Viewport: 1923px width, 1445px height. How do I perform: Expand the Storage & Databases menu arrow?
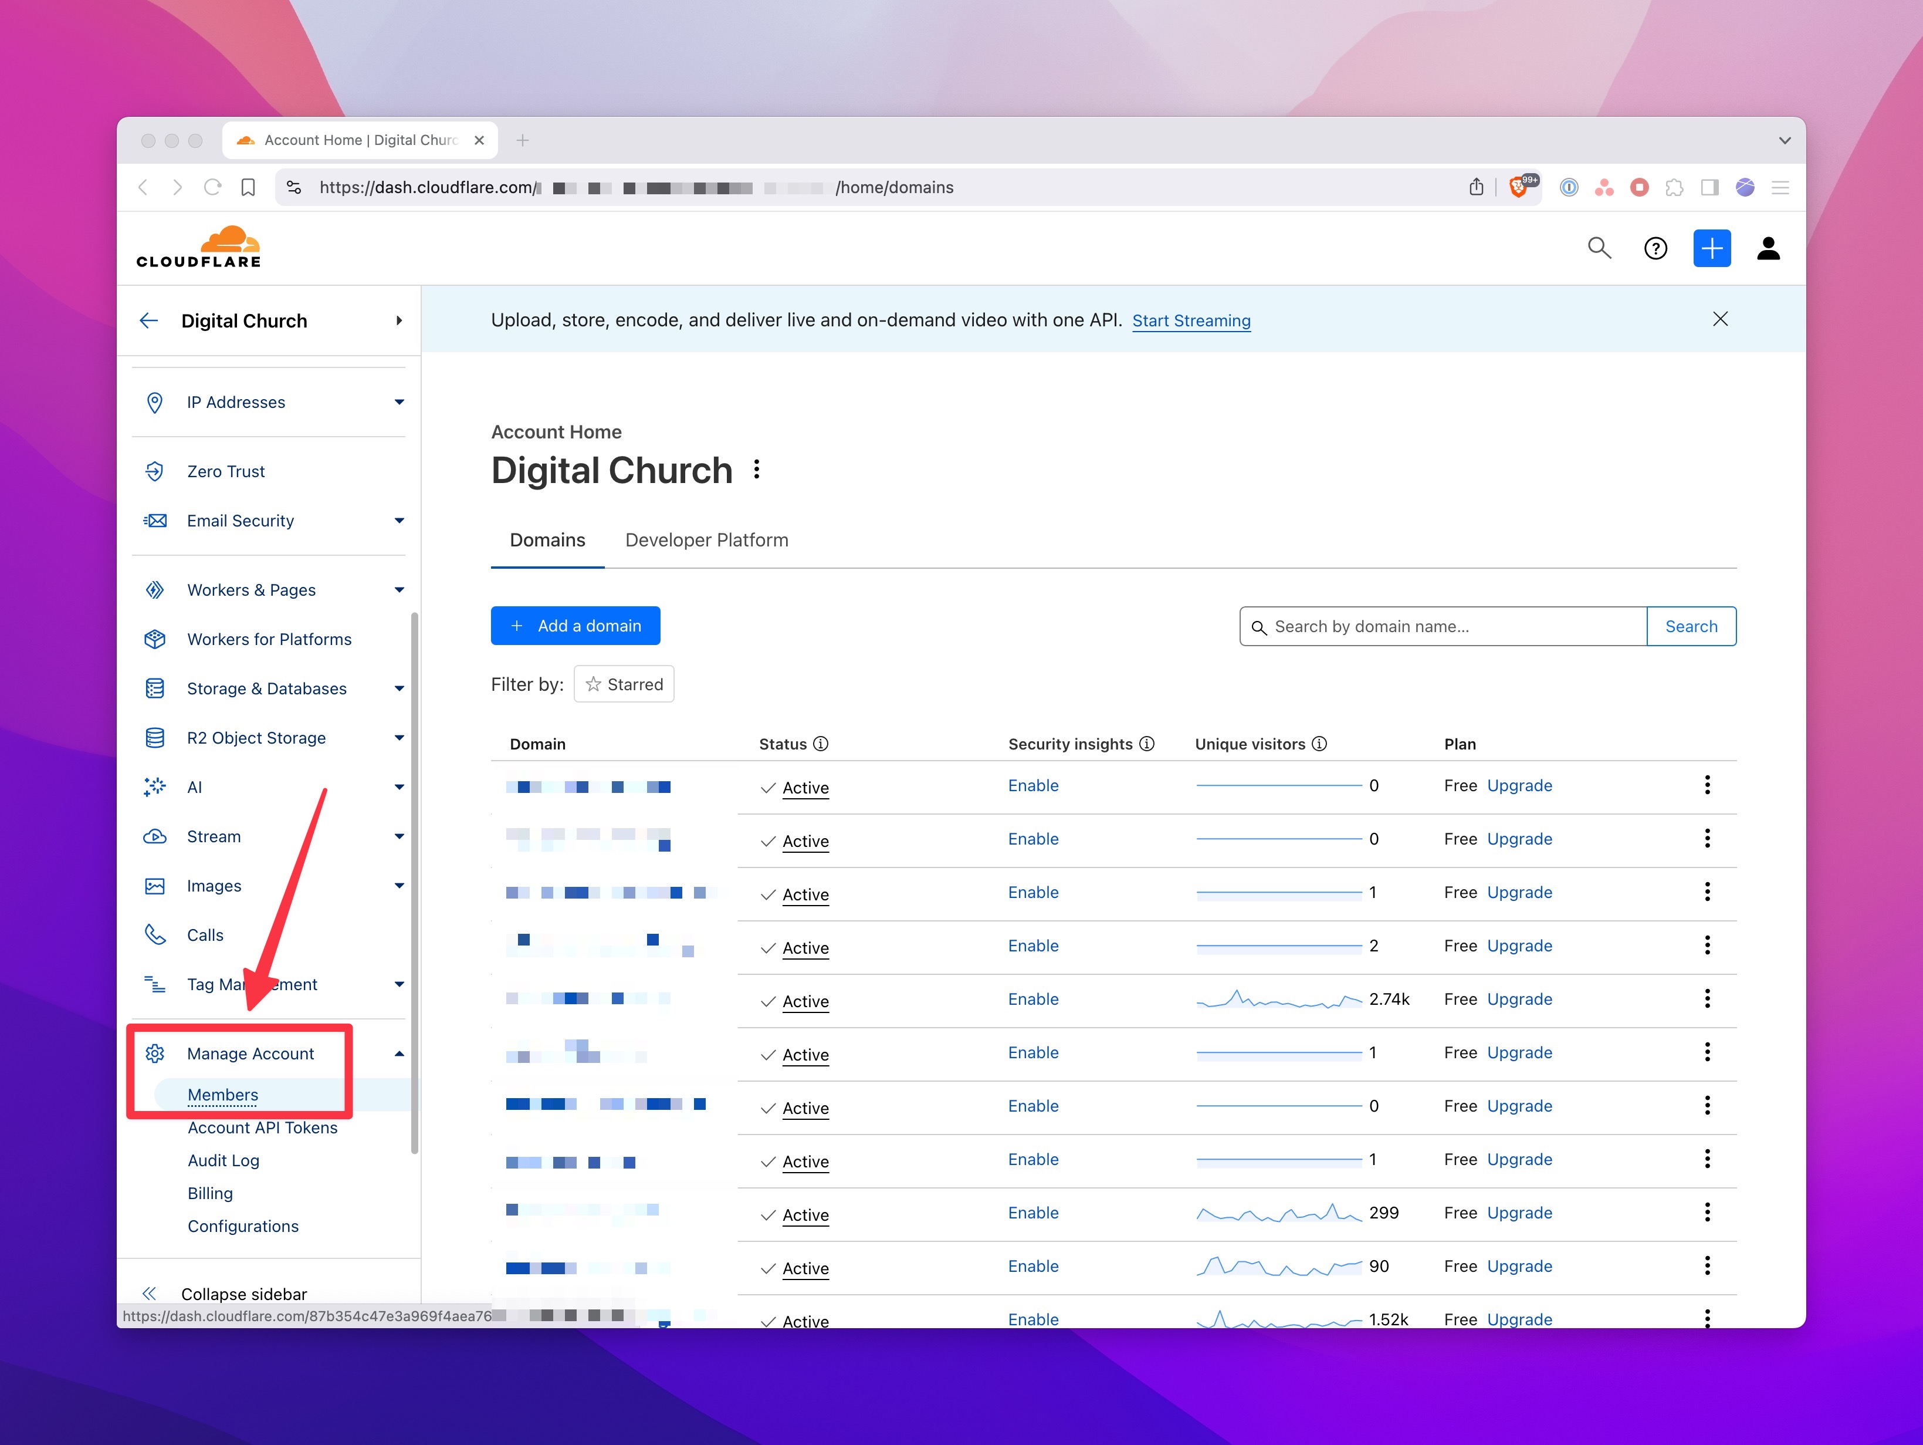tap(399, 689)
